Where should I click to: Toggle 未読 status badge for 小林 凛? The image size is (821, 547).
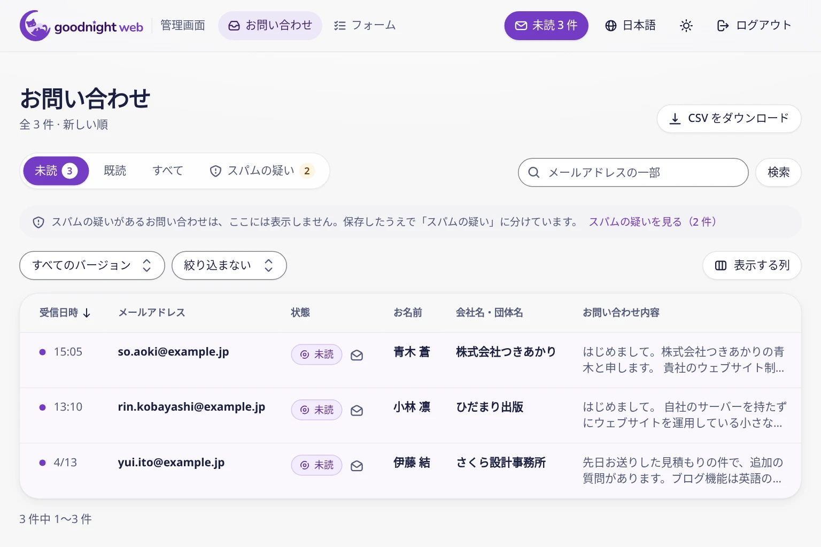click(x=316, y=410)
